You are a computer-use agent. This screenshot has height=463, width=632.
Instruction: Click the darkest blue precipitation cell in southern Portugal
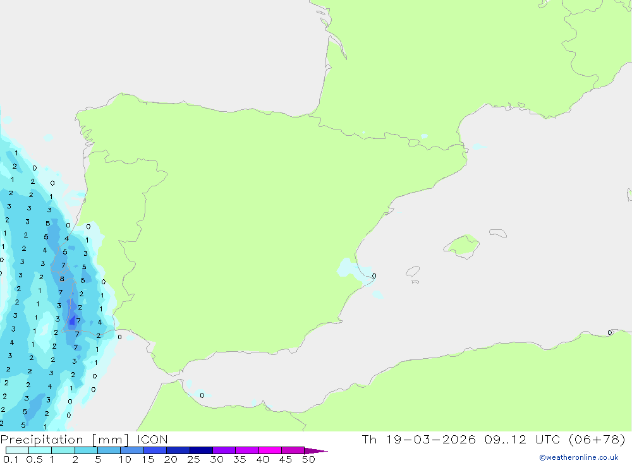(x=72, y=321)
